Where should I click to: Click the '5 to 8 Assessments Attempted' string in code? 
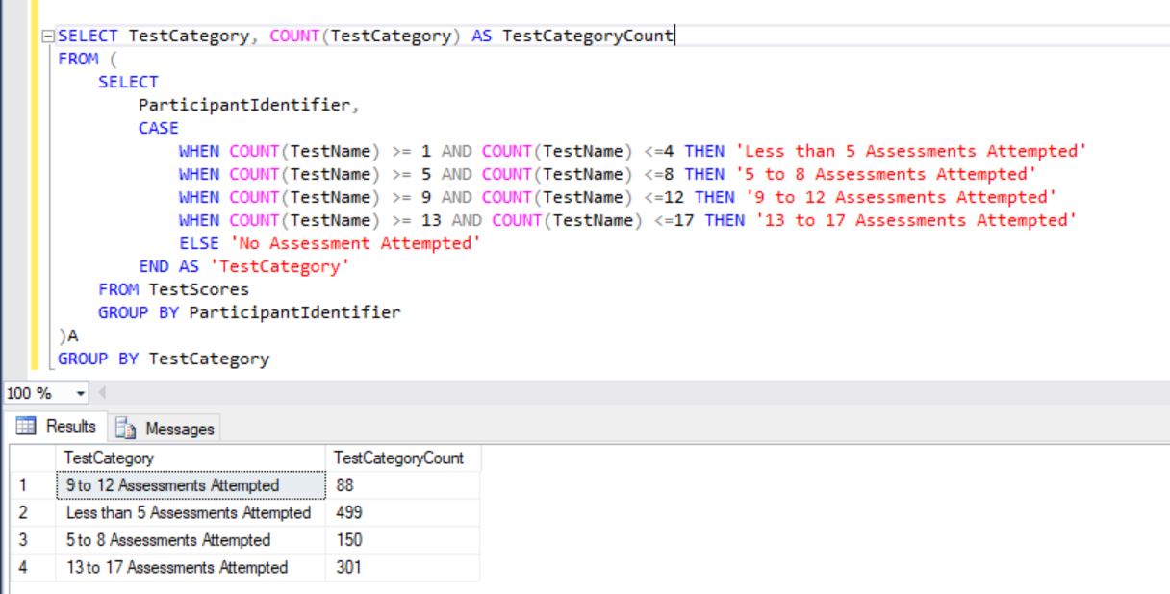tap(885, 175)
